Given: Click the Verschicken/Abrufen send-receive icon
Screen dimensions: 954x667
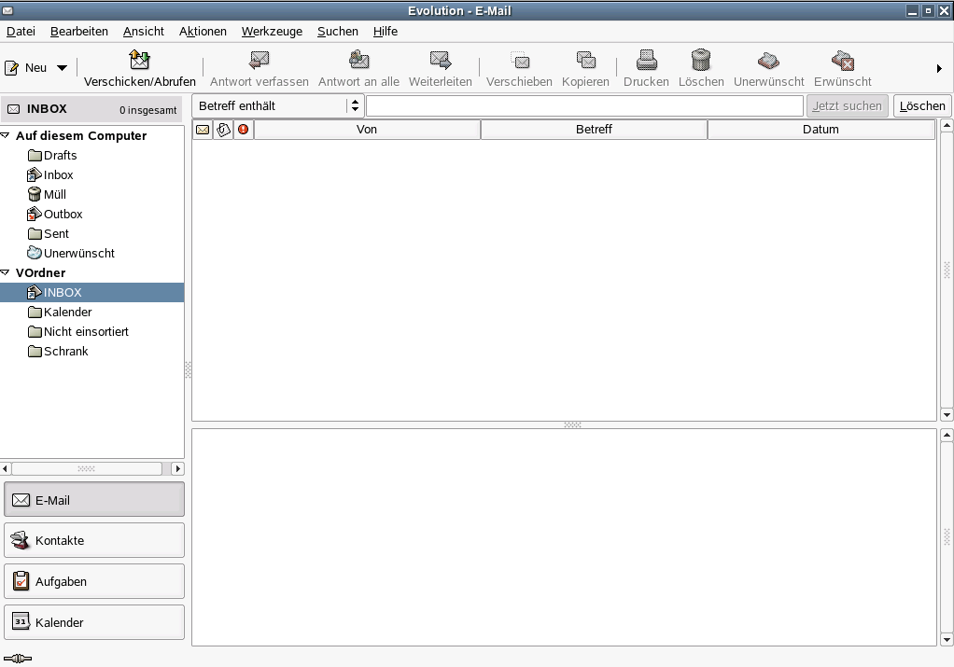Looking at the screenshot, I should tap(140, 60).
